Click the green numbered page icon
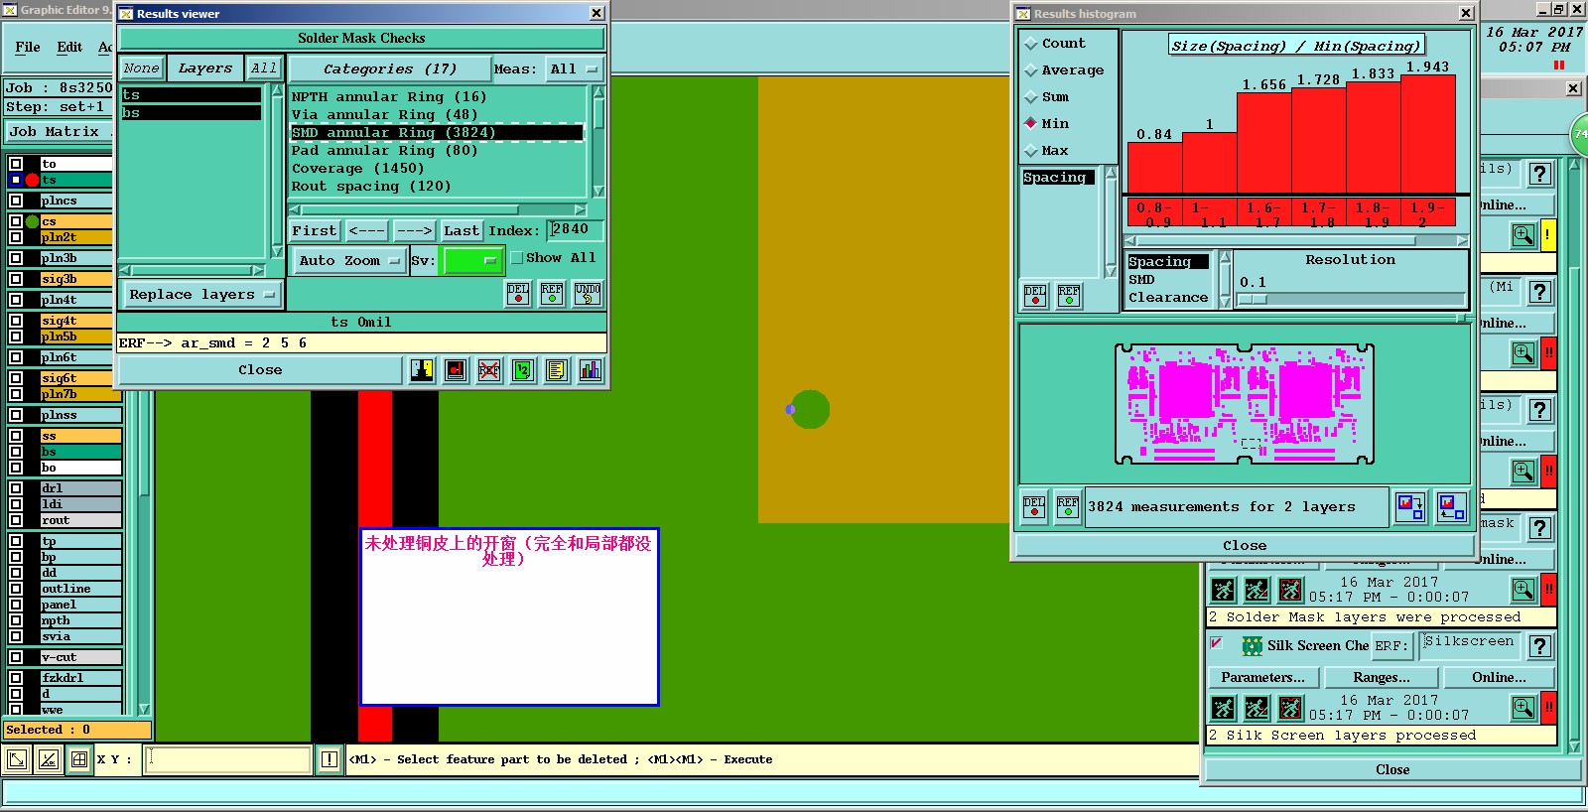1588x812 pixels. click(x=523, y=370)
